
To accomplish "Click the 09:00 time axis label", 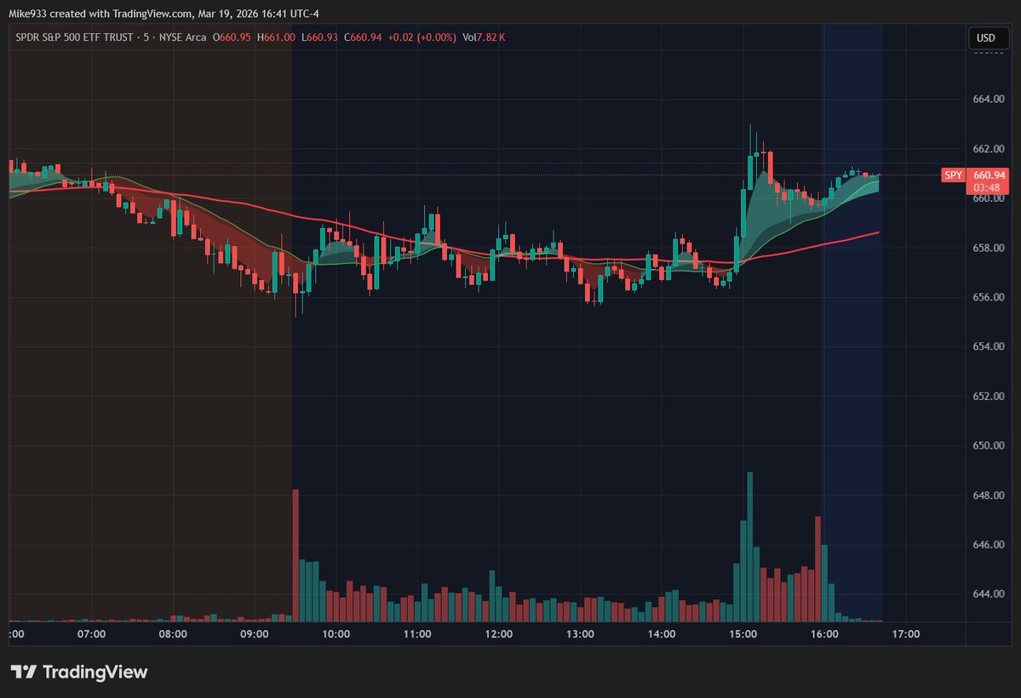I will tap(254, 634).
